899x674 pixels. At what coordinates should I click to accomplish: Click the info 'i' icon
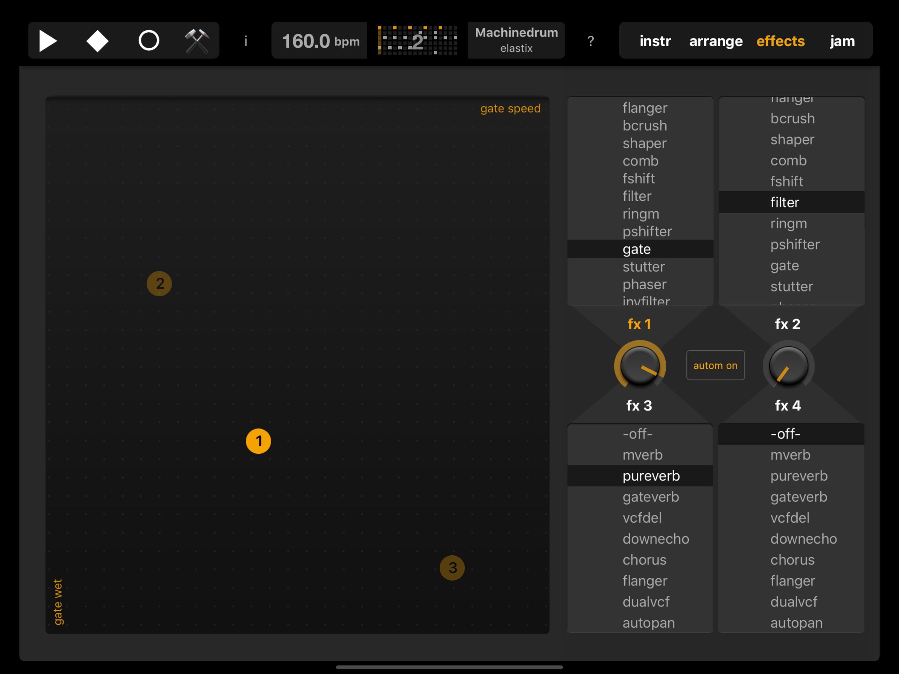[x=245, y=41]
